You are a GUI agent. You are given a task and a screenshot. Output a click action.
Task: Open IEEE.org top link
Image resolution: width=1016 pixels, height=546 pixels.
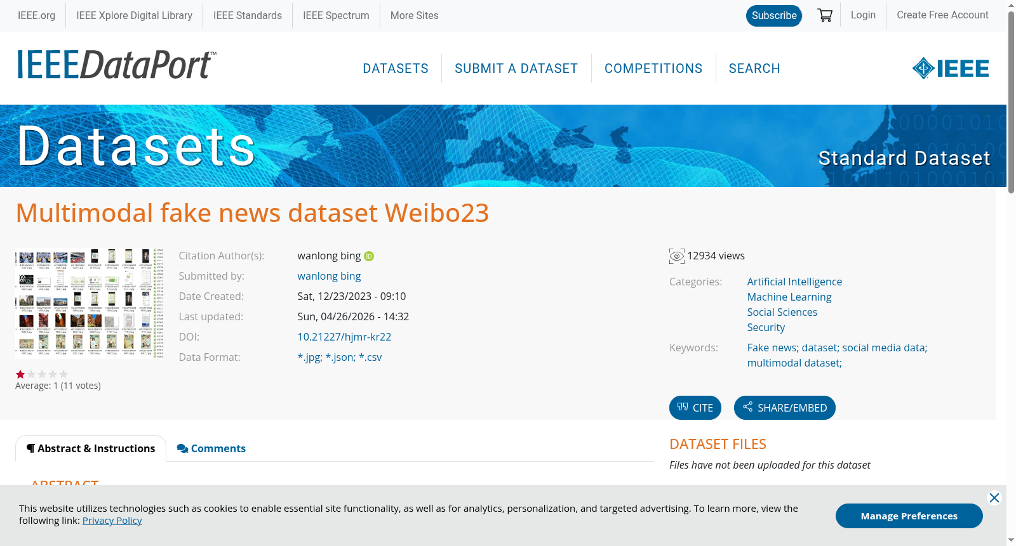(x=36, y=15)
